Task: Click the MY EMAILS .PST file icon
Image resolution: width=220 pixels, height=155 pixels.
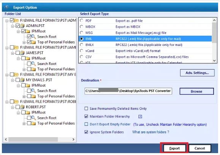Action: (22, 80)
